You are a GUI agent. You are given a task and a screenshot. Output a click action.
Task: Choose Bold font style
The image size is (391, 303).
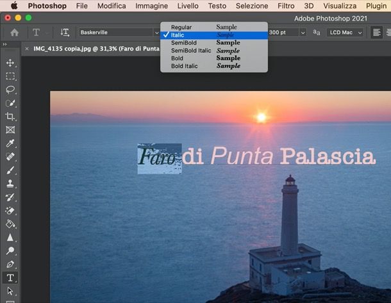[x=214, y=58]
